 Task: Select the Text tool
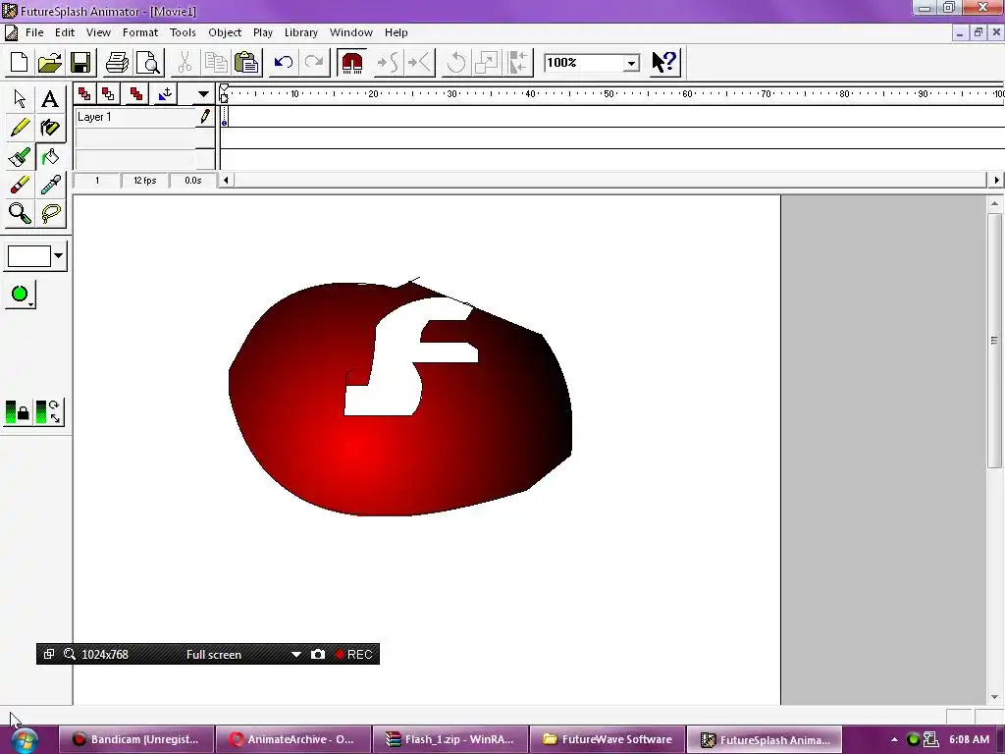(50, 99)
